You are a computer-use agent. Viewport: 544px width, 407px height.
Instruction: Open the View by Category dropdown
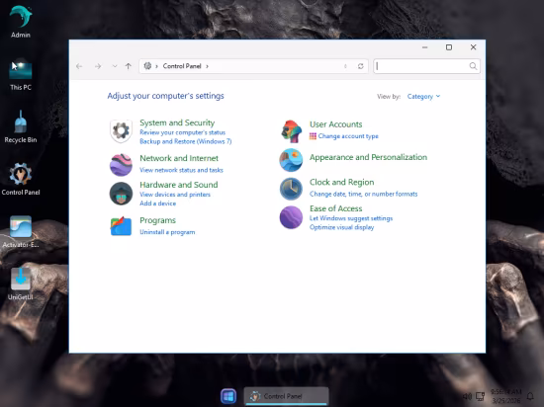pyautogui.click(x=423, y=96)
